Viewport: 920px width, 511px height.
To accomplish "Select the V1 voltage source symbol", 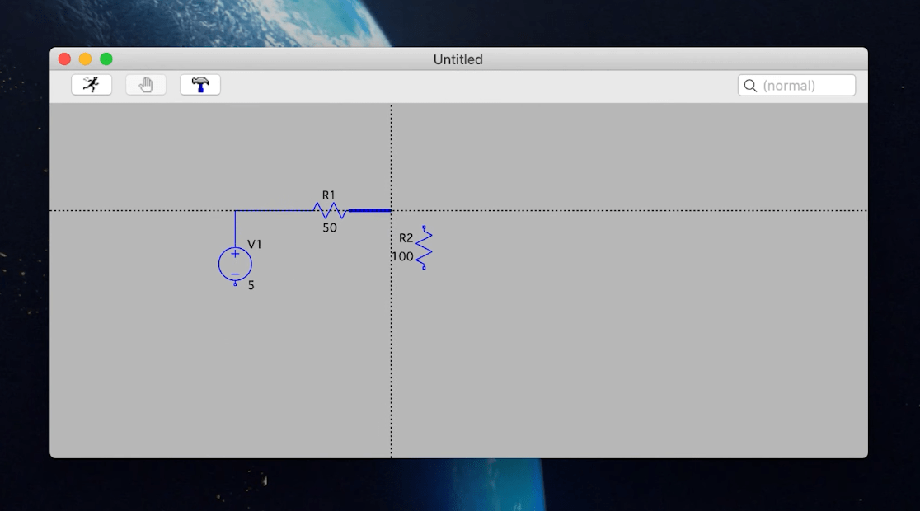I will [235, 265].
